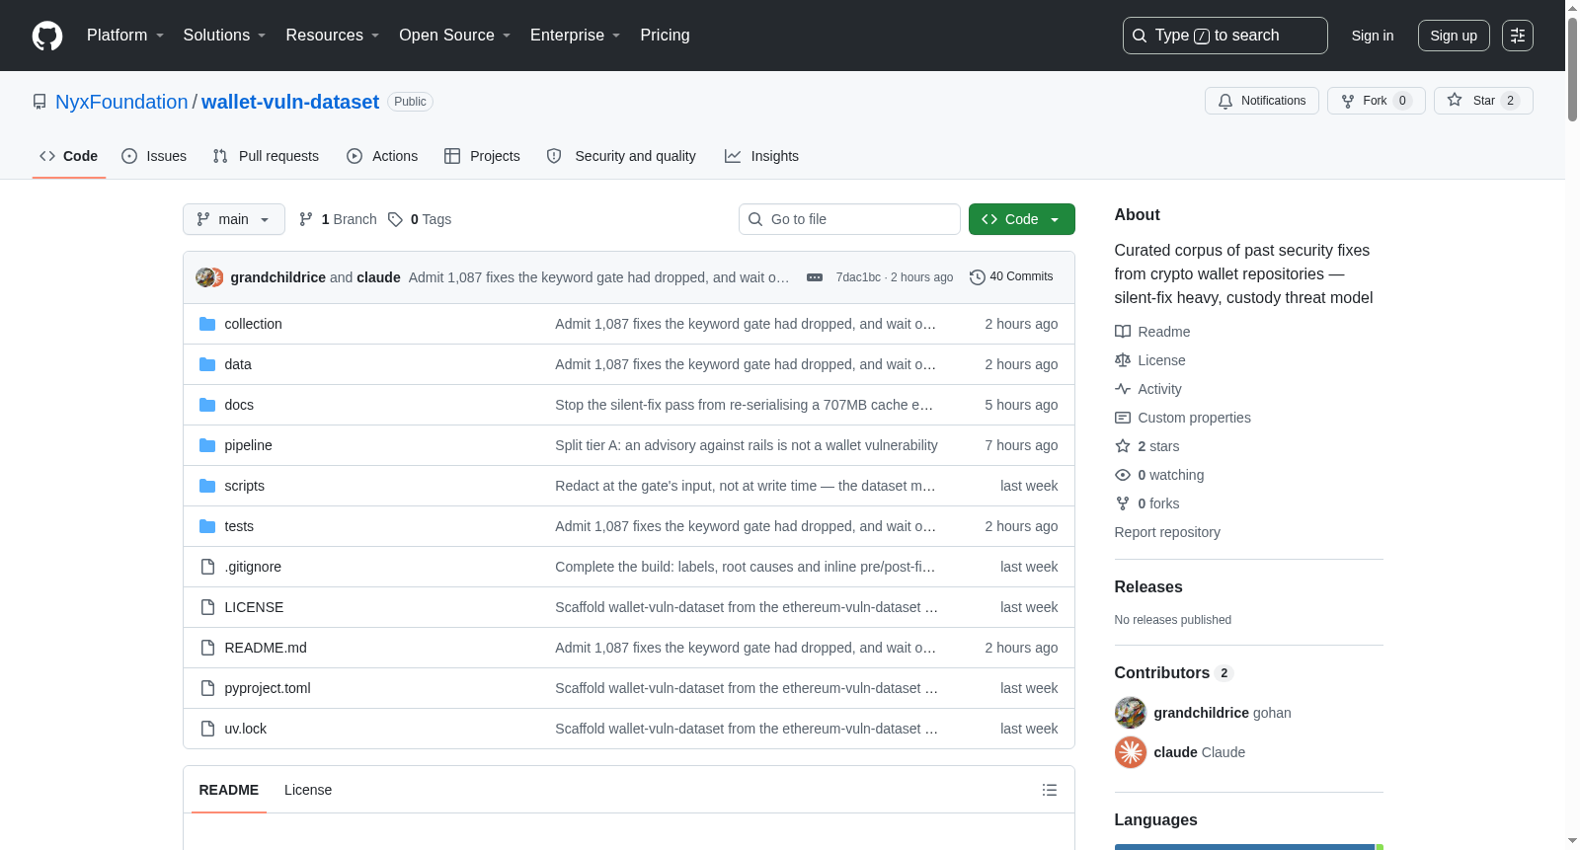Click the GitHub logo home icon
Screen dimensions: 1580x850
[x=47, y=36]
